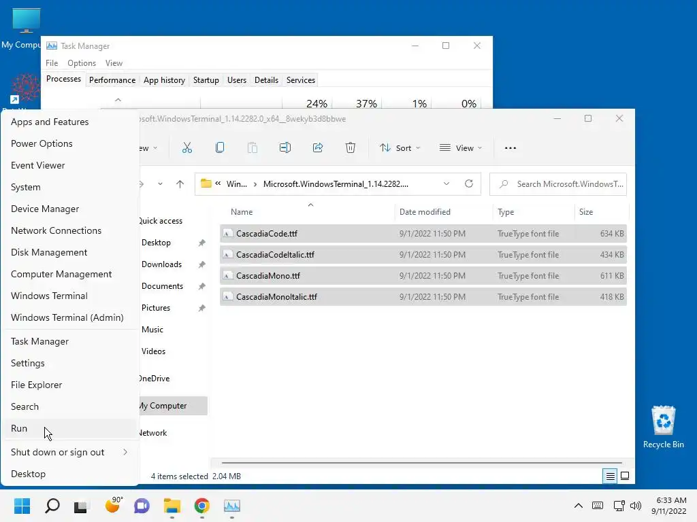Open the Options menu in Task Manager
Screen dimensions: 697x522
pyautogui.click(x=82, y=63)
